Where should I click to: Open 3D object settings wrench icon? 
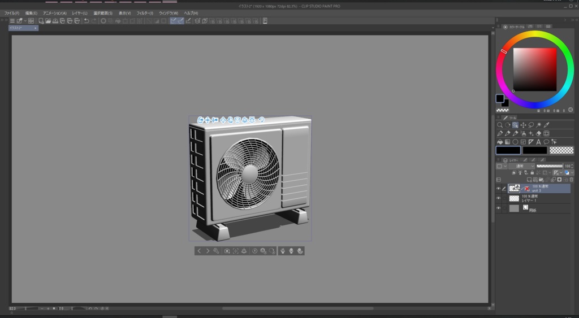click(216, 251)
